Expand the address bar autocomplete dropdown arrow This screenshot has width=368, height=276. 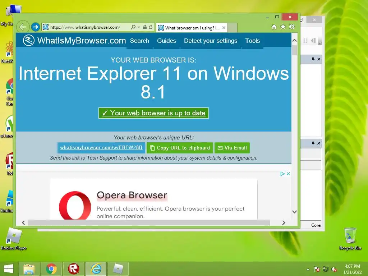coord(139,27)
